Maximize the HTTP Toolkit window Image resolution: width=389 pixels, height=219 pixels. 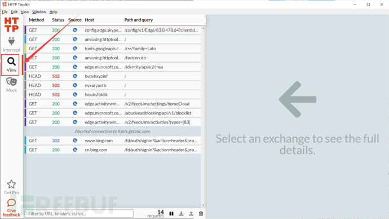(x=368, y=4)
